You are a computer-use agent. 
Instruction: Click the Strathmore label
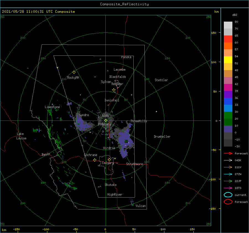[134, 164]
